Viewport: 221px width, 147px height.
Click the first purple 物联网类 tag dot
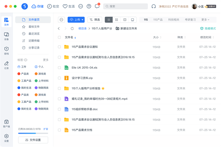(36, 88)
